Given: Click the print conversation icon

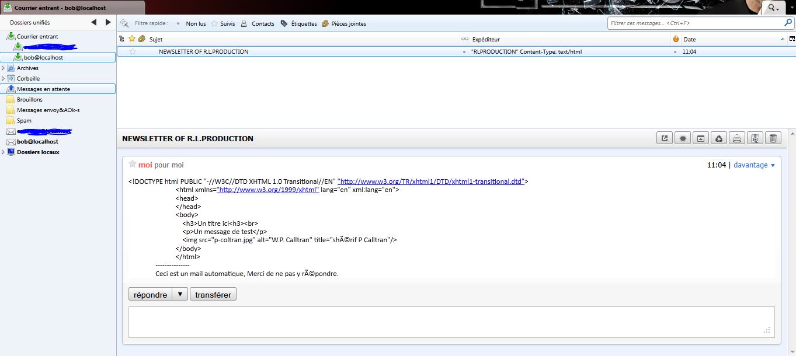Looking at the screenshot, I should point(737,138).
